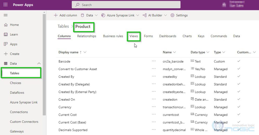This screenshot has height=135, width=259.
Task: Click the Convert to Customer Asset column
Action: pos(78,69)
